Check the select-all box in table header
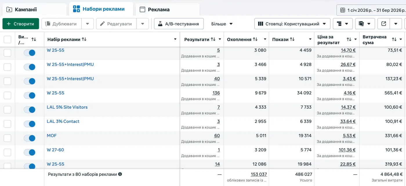This screenshot has height=186, width=406. pyautogui.click(x=7, y=39)
